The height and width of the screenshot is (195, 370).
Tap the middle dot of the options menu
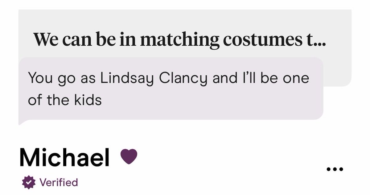click(x=335, y=169)
